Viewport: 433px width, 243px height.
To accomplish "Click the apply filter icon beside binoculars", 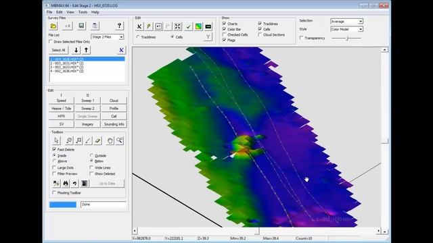I will tap(56, 184).
